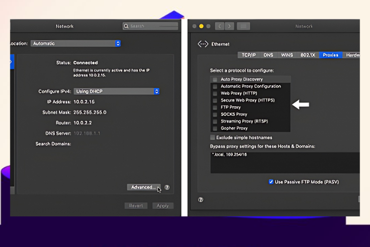Select the Proxies tab
Viewport: 370px width, 247px height.
point(331,55)
